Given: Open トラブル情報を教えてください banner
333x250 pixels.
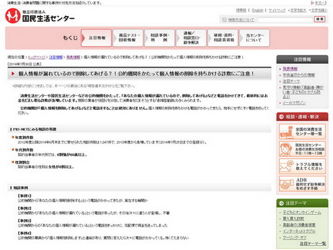Looking at the screenshot, I should coord(302,166).
